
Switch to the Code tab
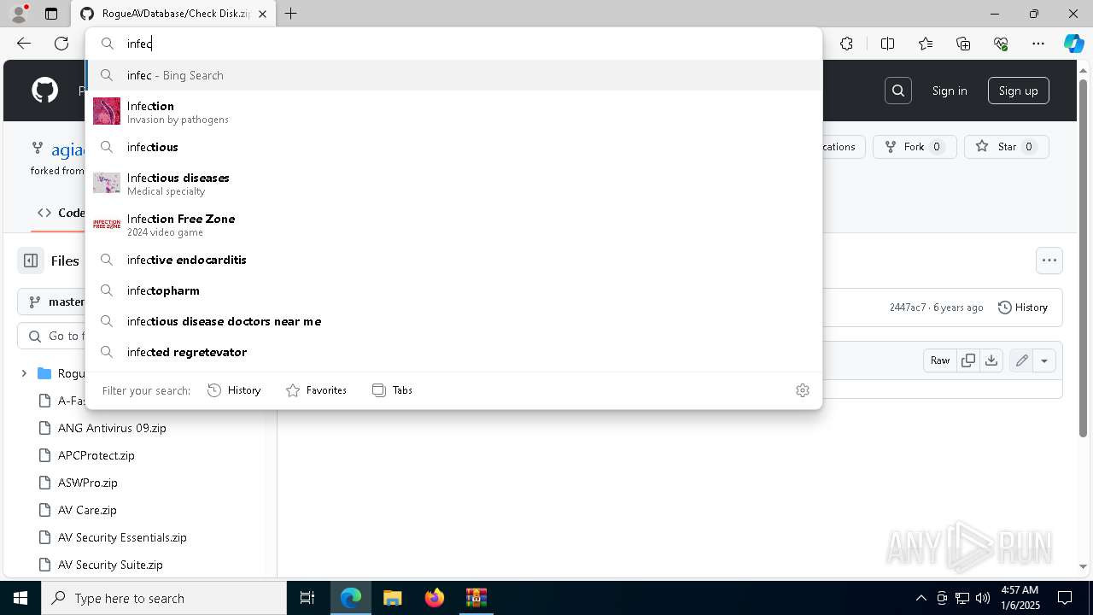pos(61,213)
